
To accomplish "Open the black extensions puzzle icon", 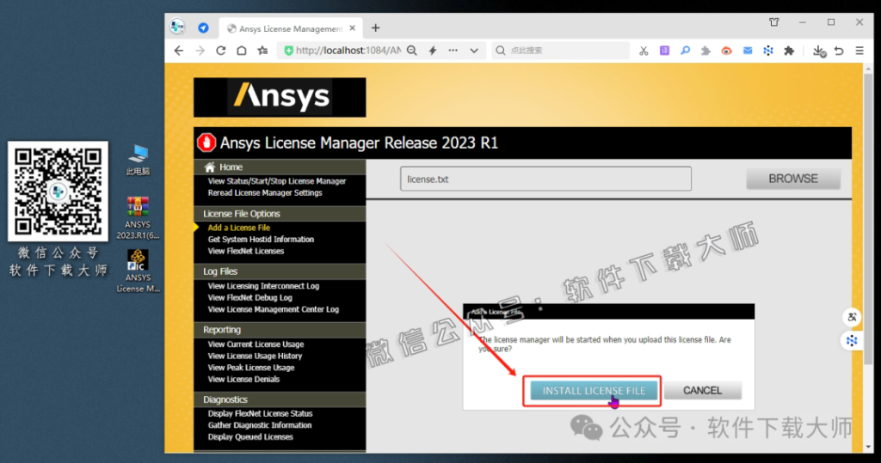I will [x=789, y=51].
